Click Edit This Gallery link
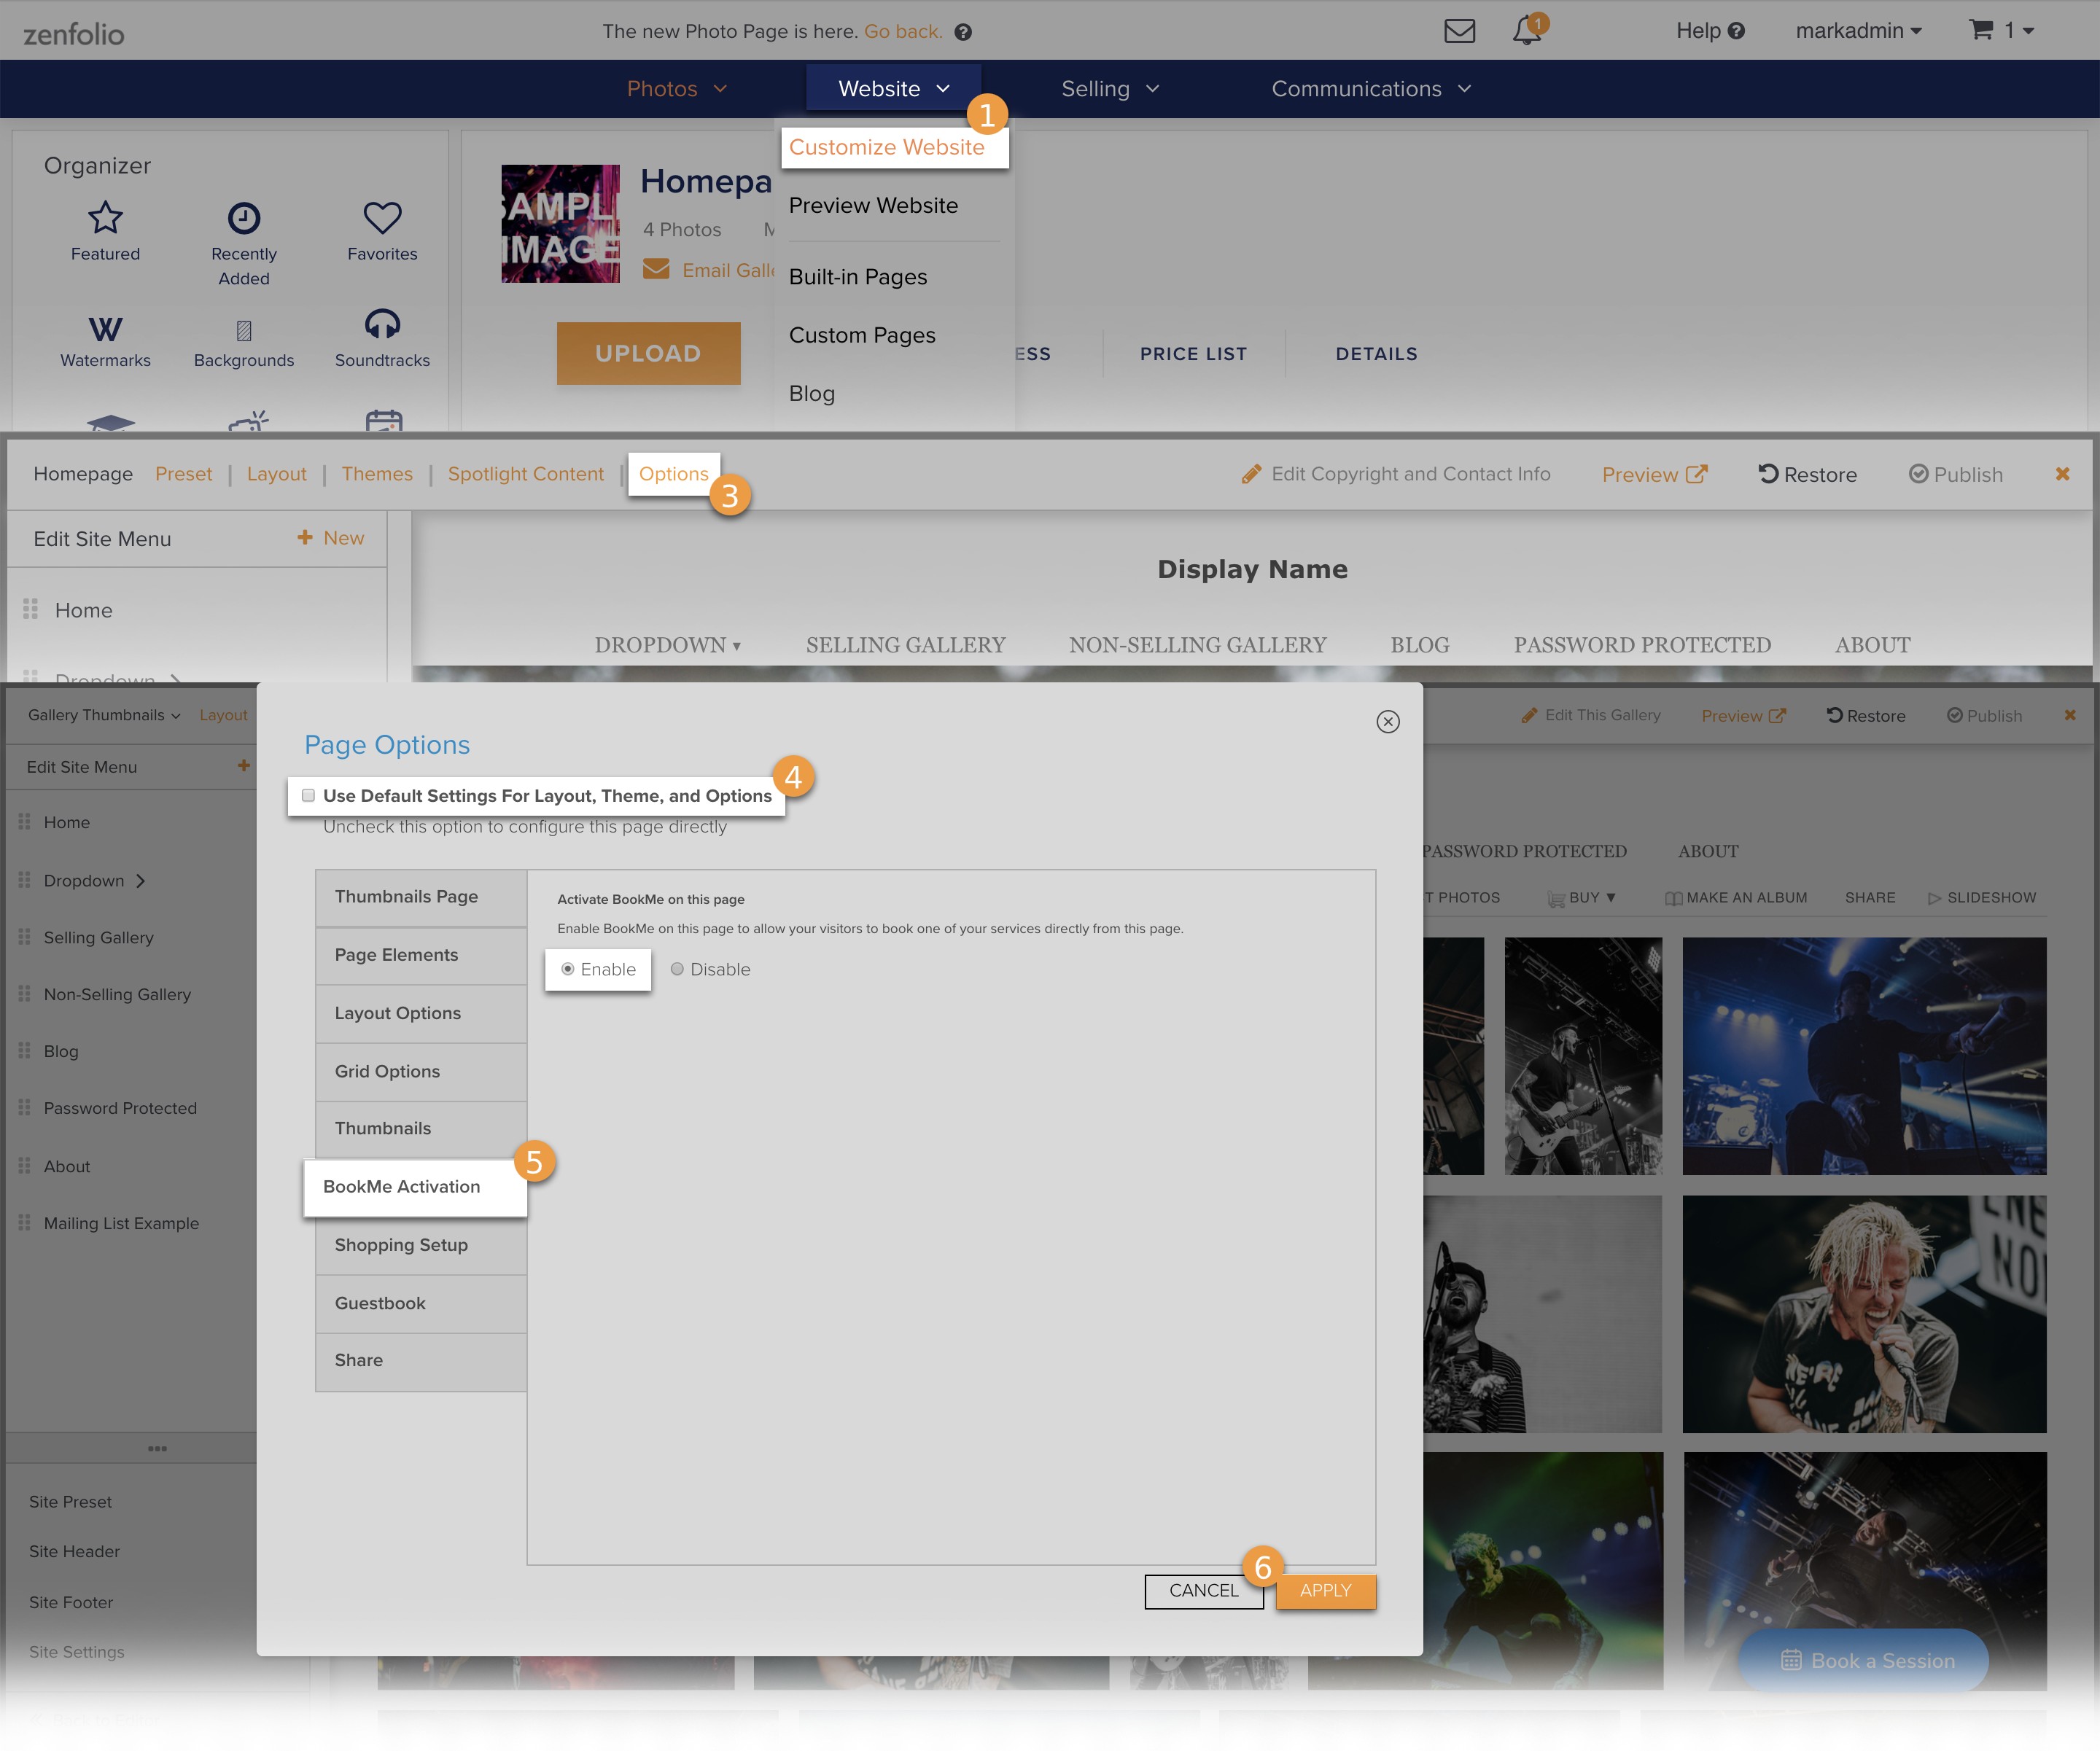Viewport: 2100px width, 1751px height. click(x=1591, y=715)
